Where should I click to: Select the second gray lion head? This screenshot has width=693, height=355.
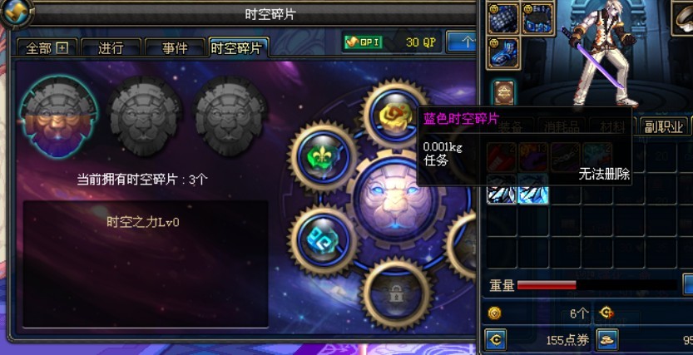tap(145, 116)
